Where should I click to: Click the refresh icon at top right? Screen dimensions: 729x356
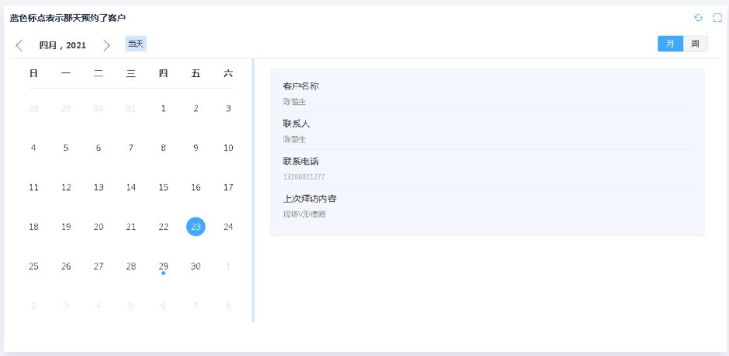699,17
